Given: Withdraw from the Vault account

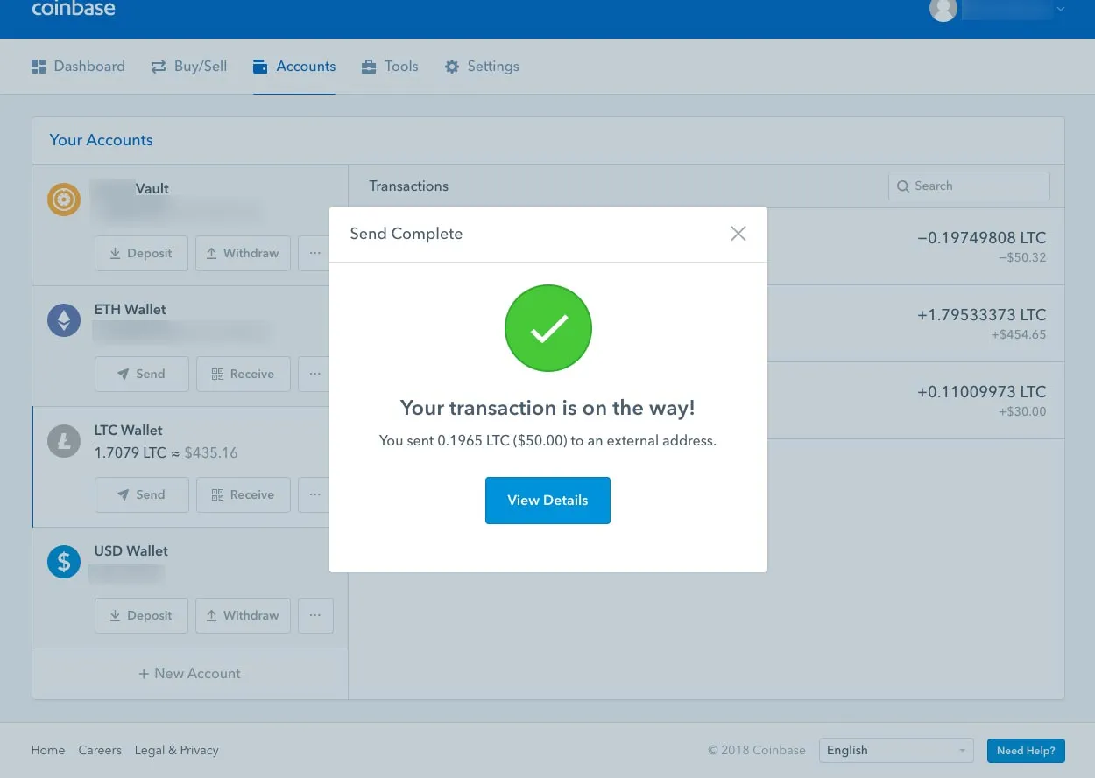Looking at the screenshot, I should pyautogui.click(x=243, y=253).
